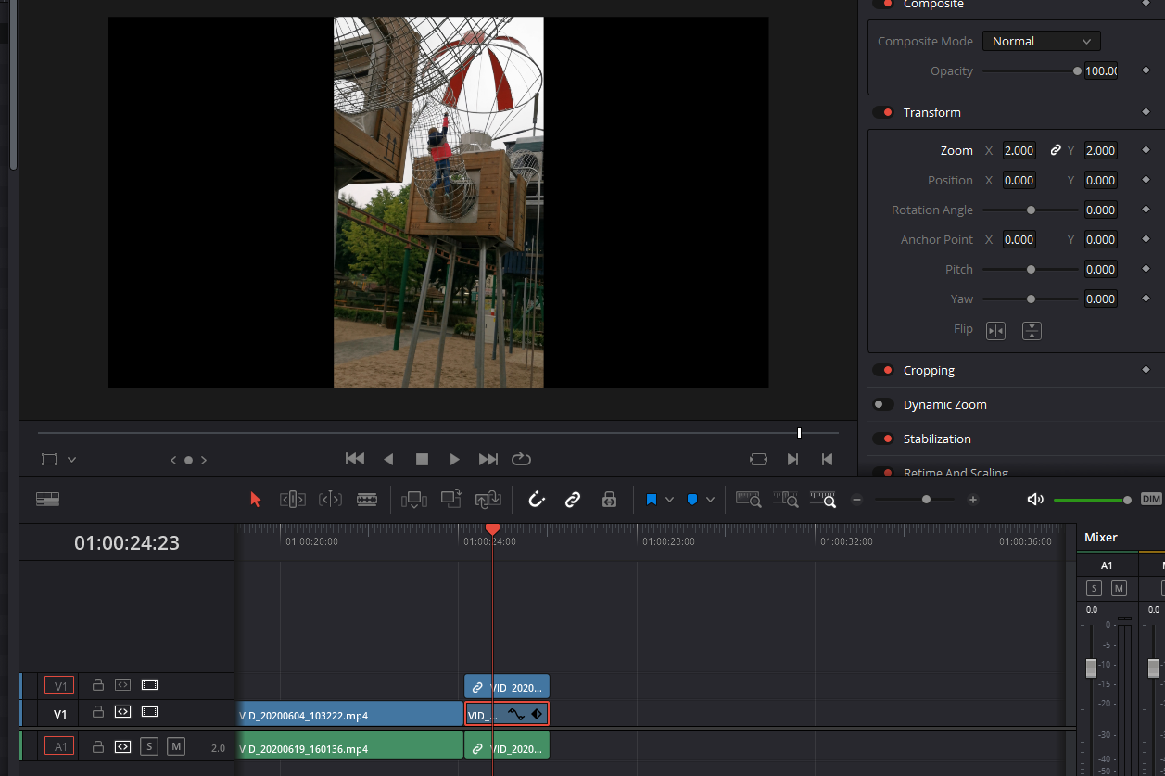1165x776 pixels.
Task: Click the flip horizontal icon
Action: click(995, 330)
